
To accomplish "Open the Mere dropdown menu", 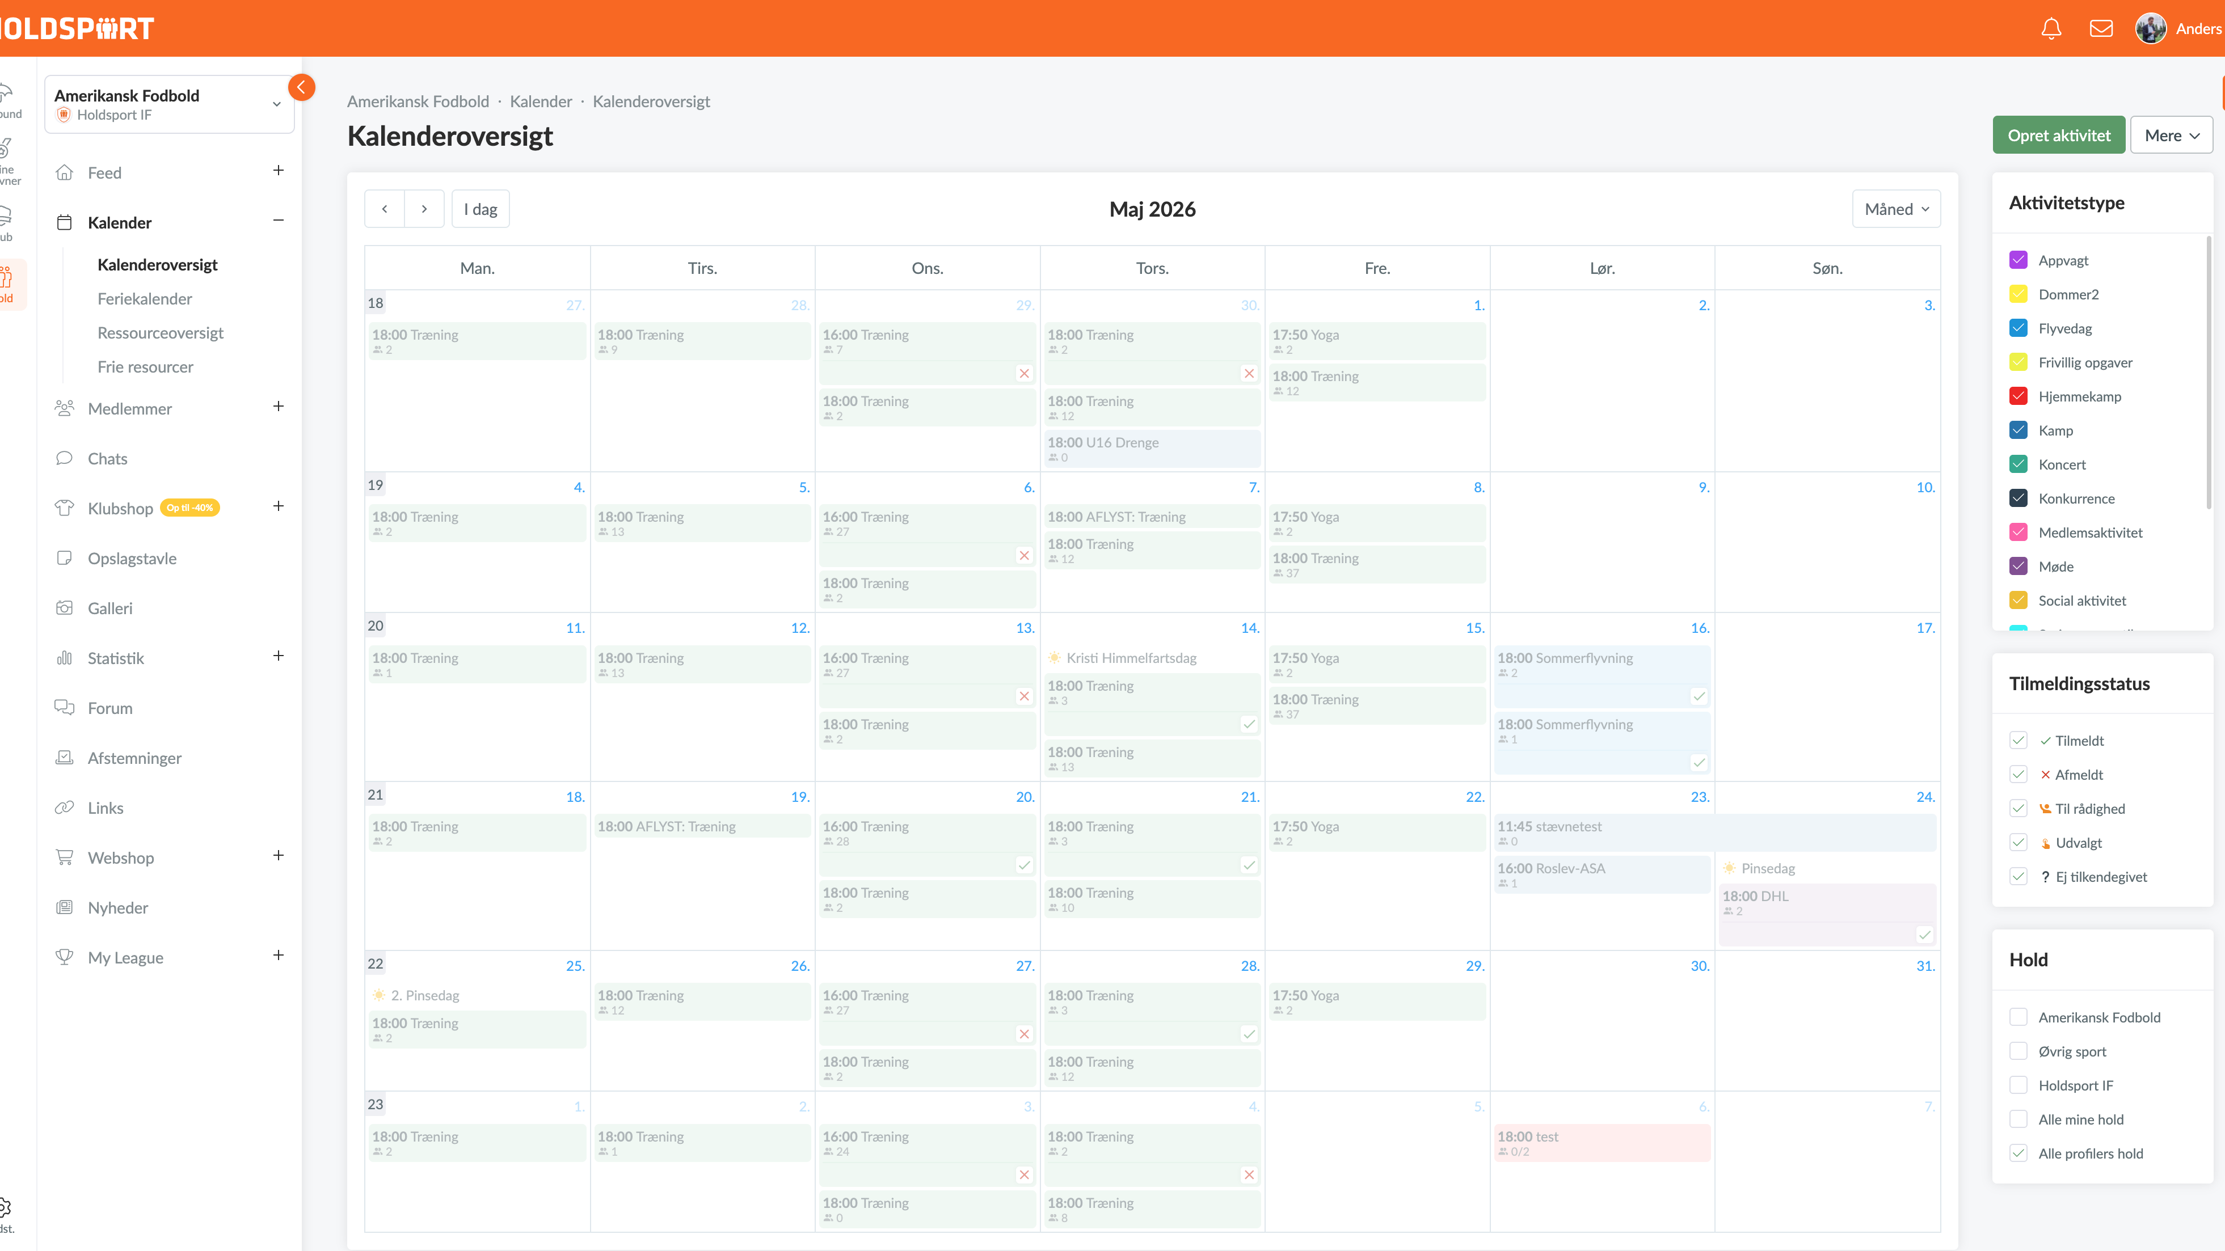I will [x=2172, y=136].
